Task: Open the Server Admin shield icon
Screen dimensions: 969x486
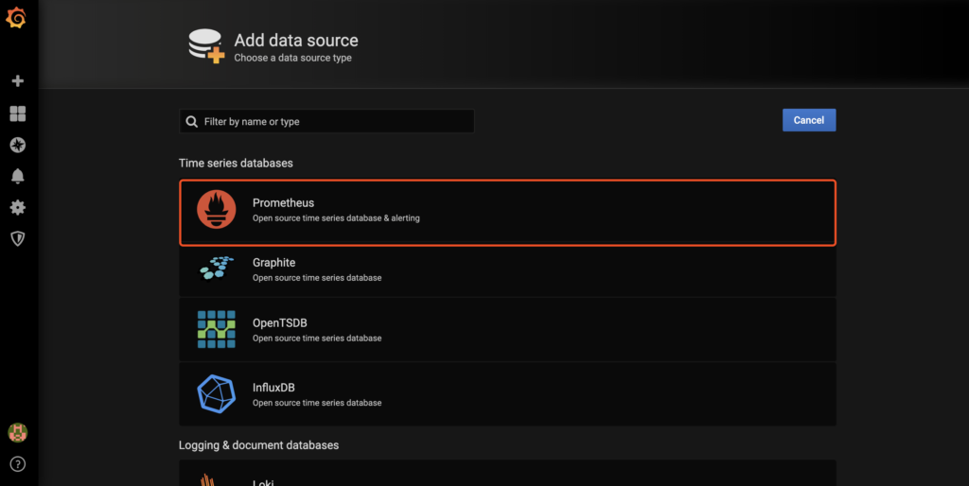Action: tap(18, 239)
